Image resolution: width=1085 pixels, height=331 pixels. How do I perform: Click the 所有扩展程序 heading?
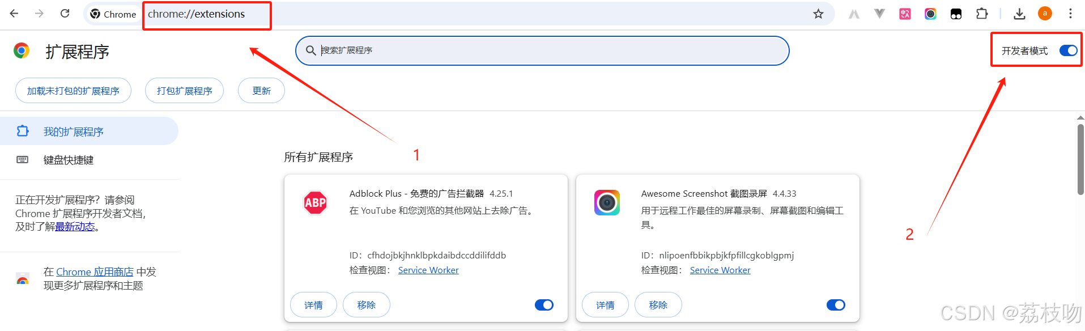(318, 157)
